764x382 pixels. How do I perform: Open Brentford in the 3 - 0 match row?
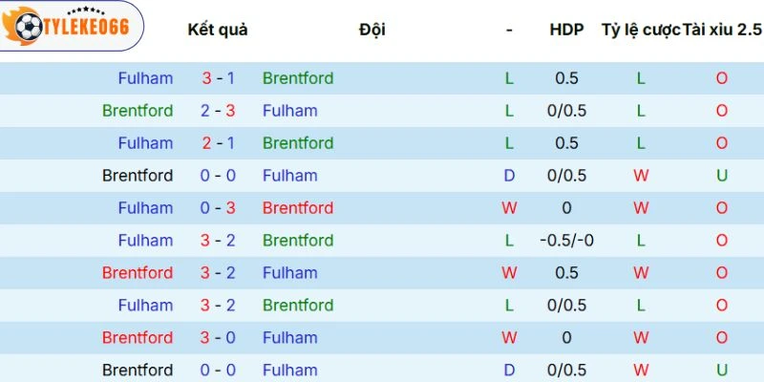click(138, 338)
